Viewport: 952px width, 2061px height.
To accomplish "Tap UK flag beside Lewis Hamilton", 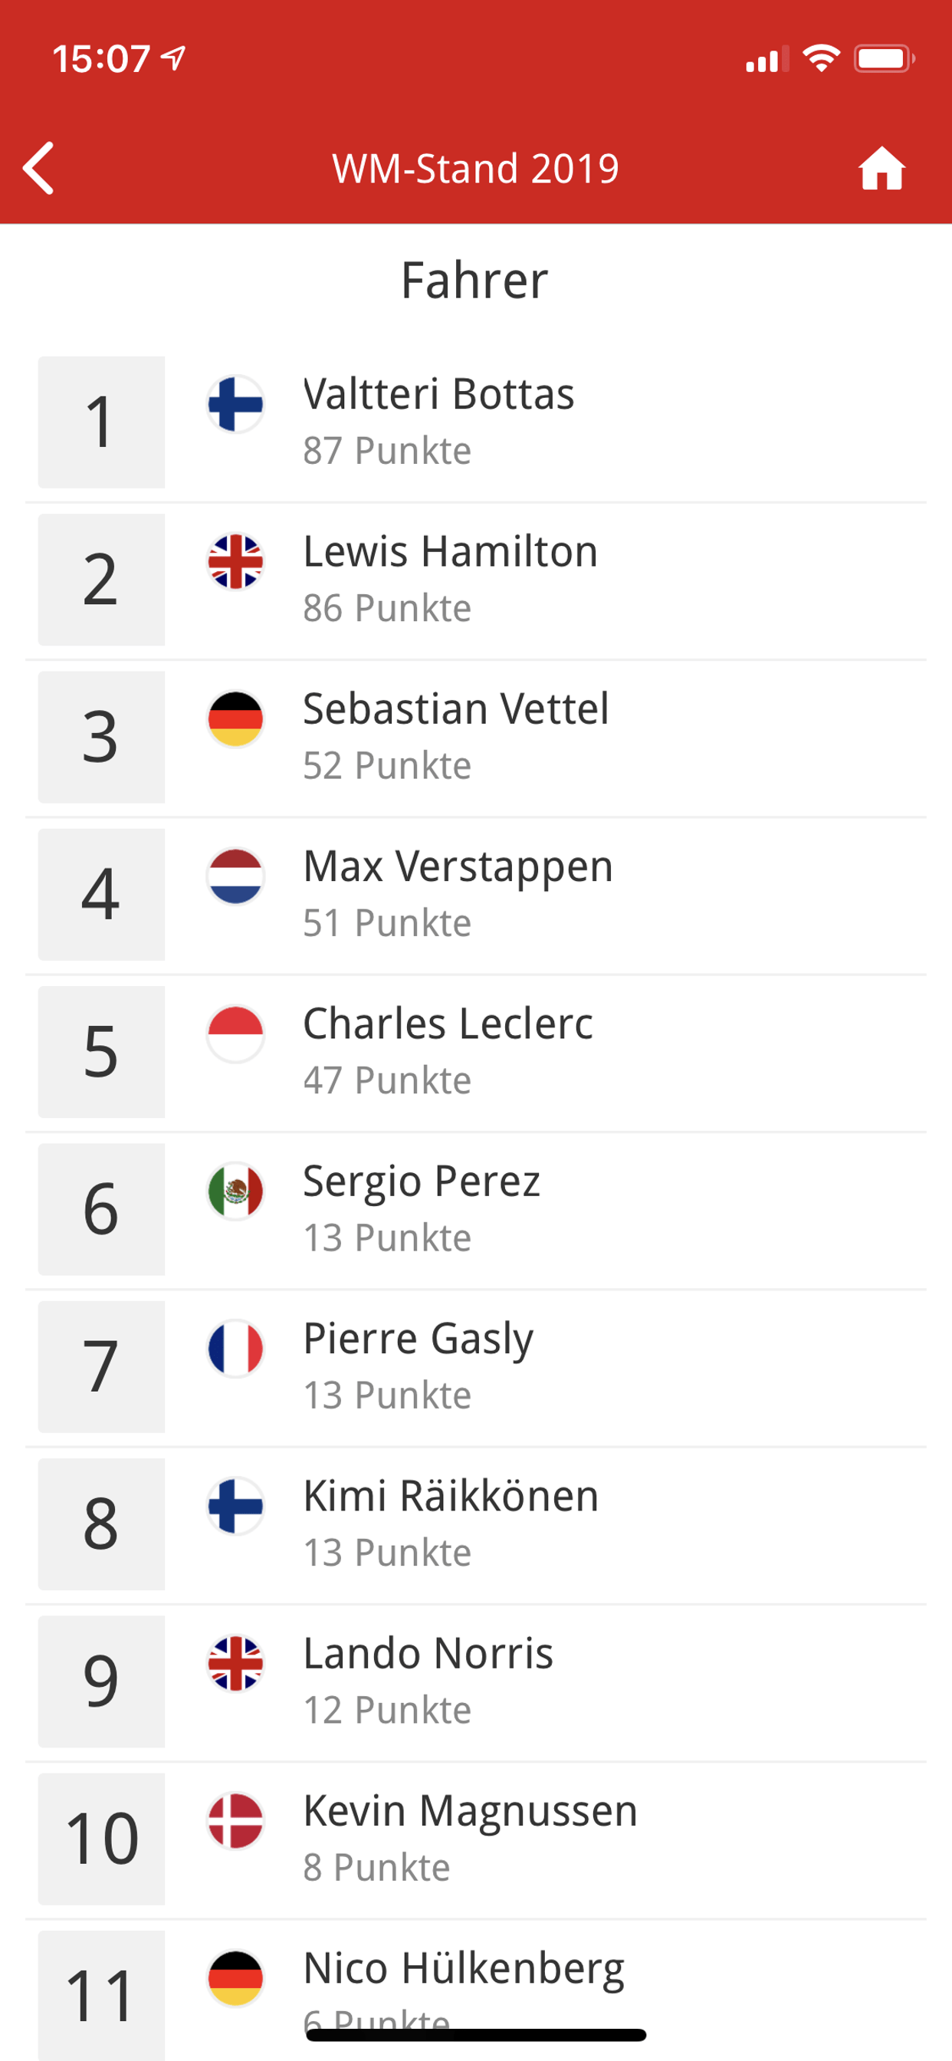I will pos(235,562).
